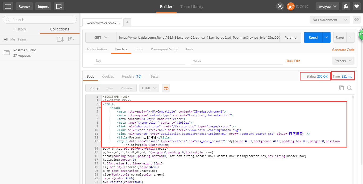The height and width of the screenshot is (184, 363).
Task: Switch to the Team Library tab
Action: coord(192,7)
